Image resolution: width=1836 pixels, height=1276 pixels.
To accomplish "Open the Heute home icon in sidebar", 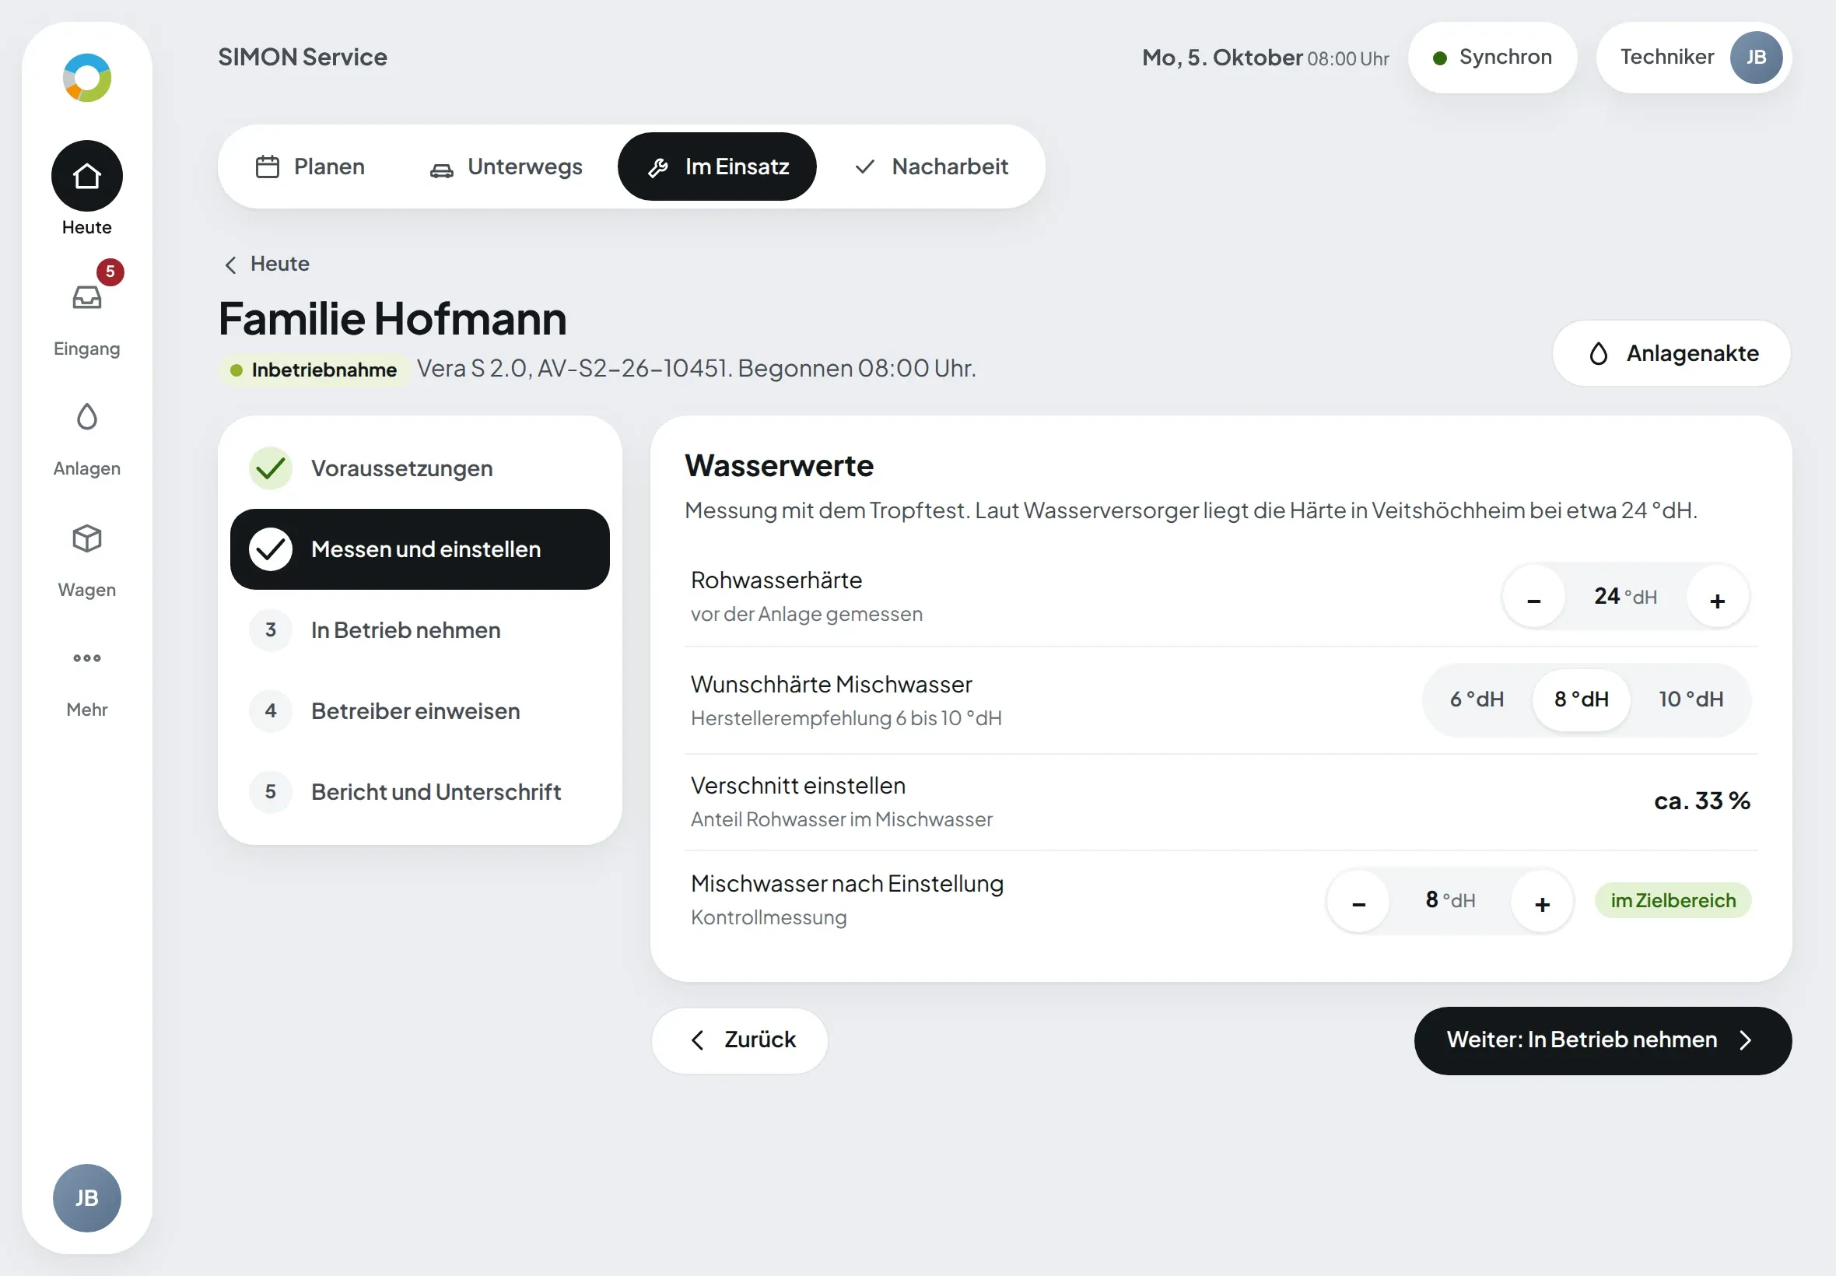I will coord(86,176).
